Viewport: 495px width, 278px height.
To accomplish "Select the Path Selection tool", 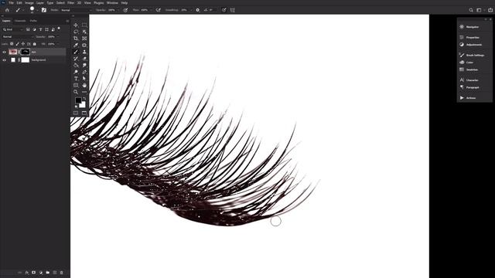I will pyautogui.click(x=84, y=79).
